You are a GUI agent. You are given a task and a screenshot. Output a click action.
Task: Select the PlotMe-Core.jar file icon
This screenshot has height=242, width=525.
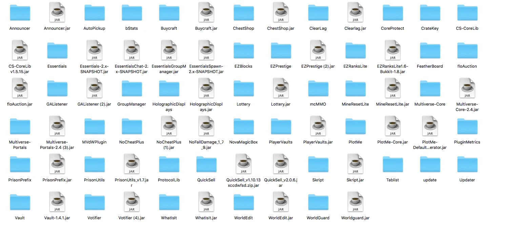392,126
